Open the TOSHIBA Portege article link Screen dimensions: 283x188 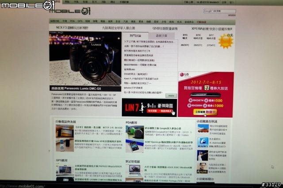tap(167, 180)
